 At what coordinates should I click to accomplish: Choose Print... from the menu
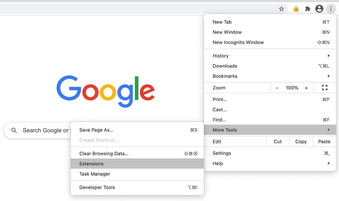click(270, 99)
